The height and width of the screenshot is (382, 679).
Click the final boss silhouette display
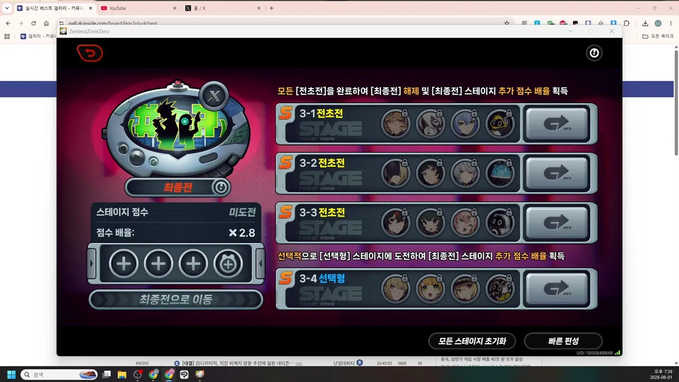pyautogui.click(x=178, y=126)
